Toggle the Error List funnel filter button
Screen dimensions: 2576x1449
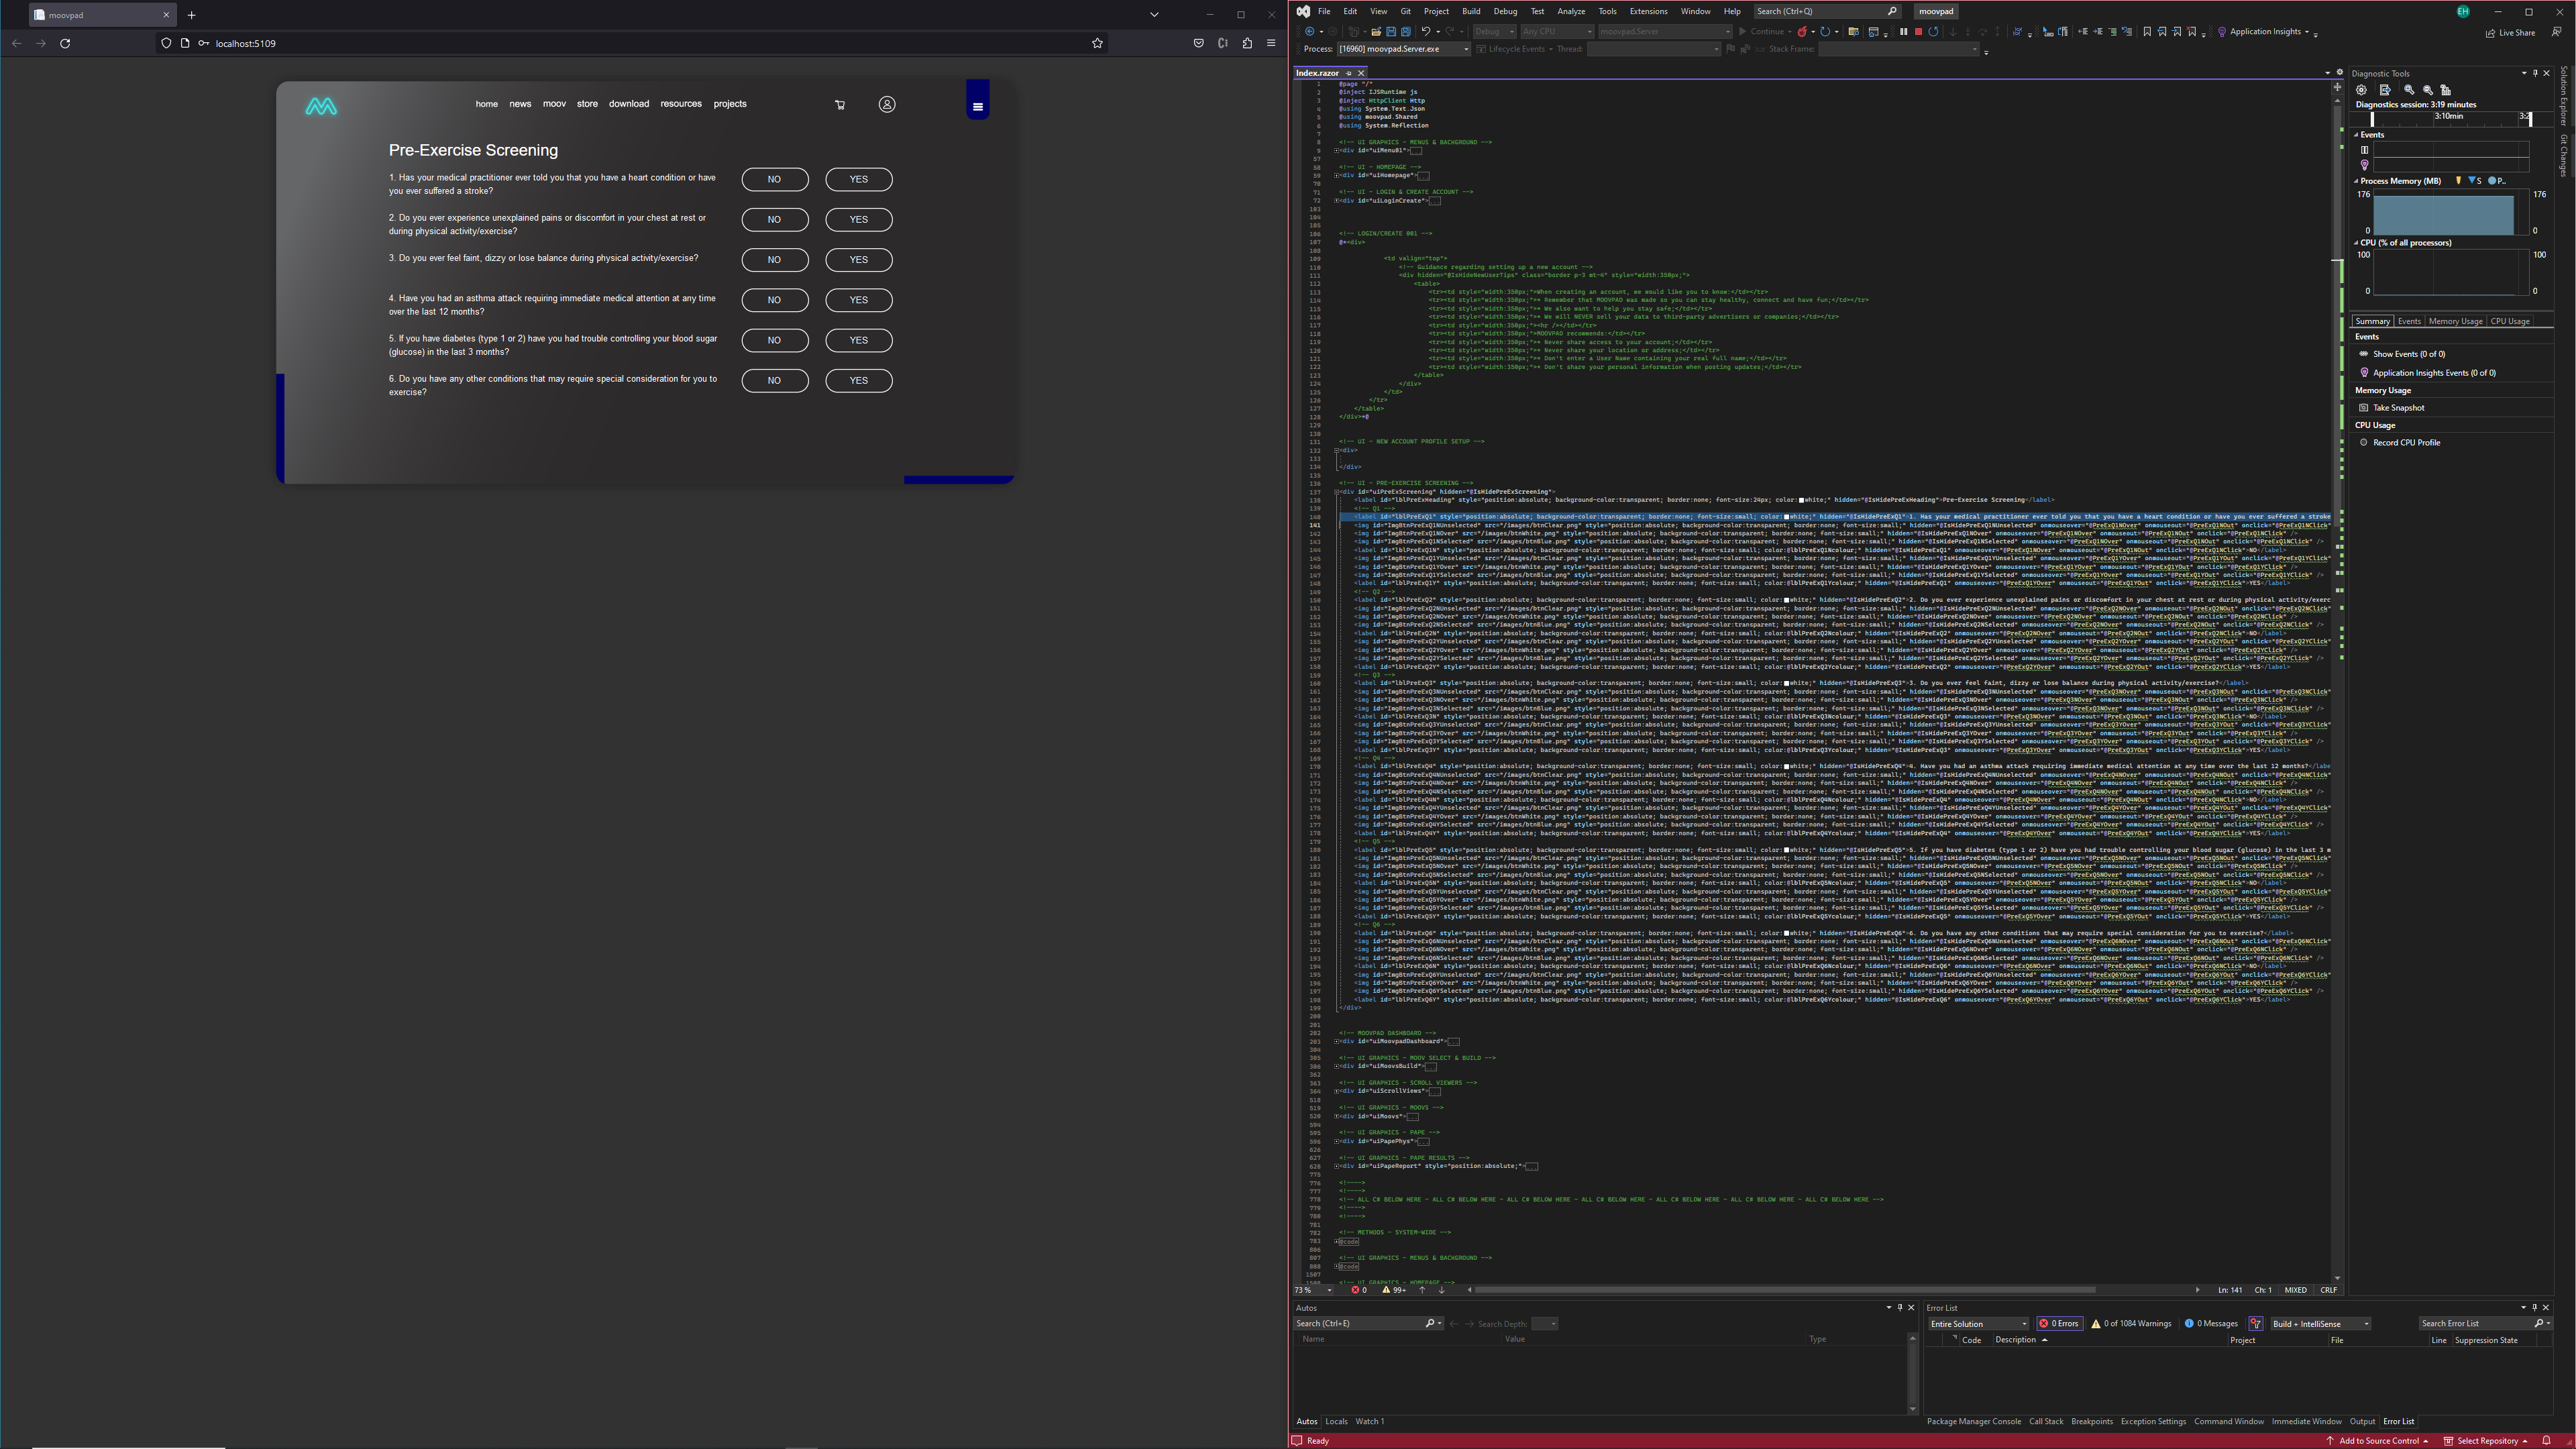[2255, 1324]
